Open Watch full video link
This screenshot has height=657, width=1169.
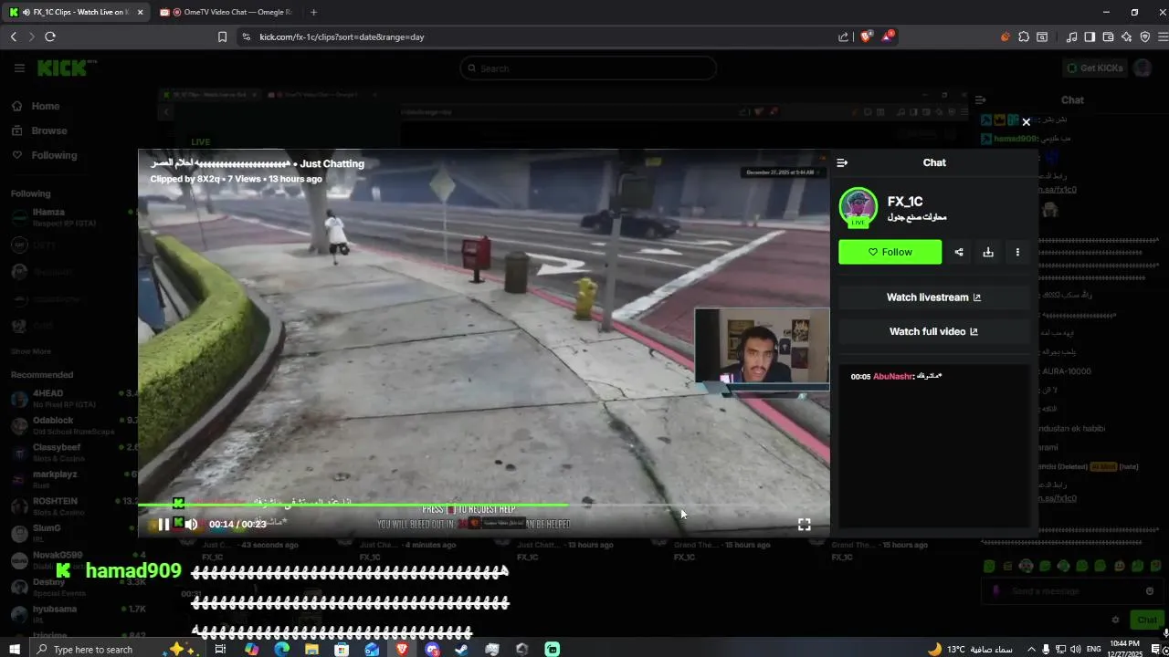click(x=933, y=331)
